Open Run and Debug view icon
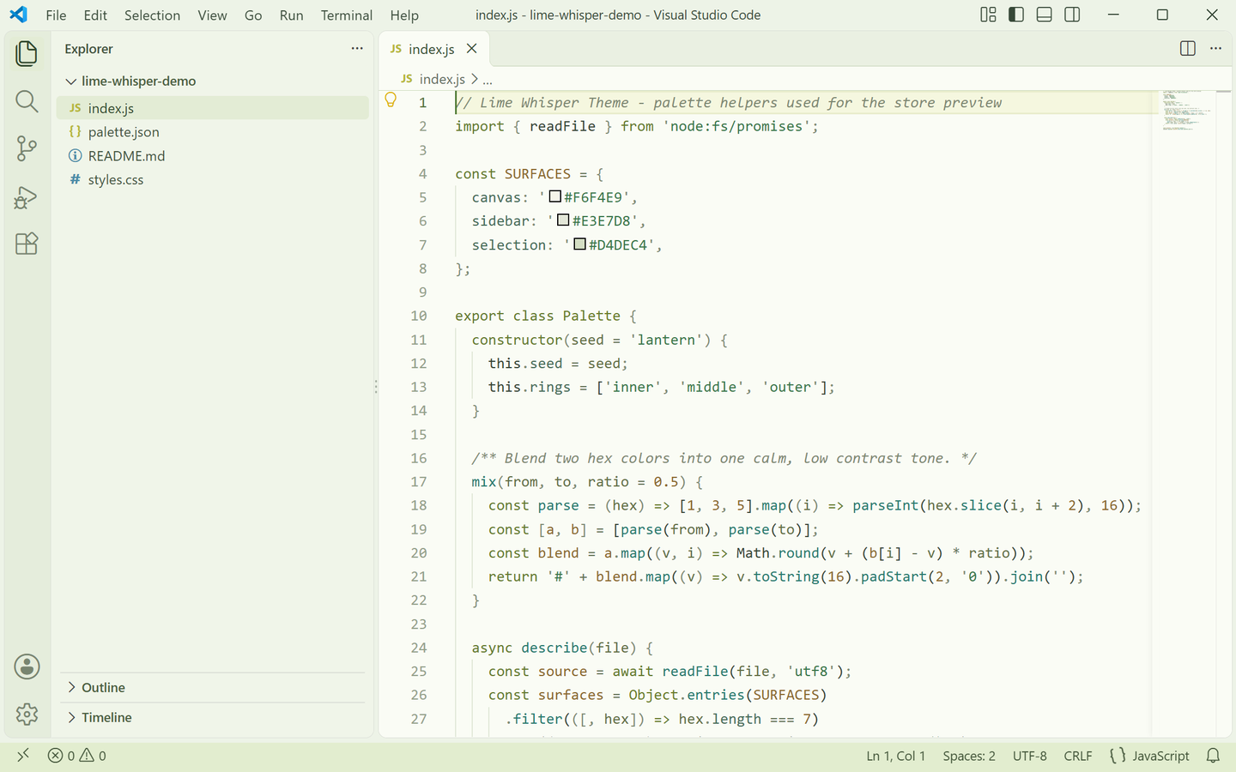This screenshot has height=772, width=1236. (27, 197)
